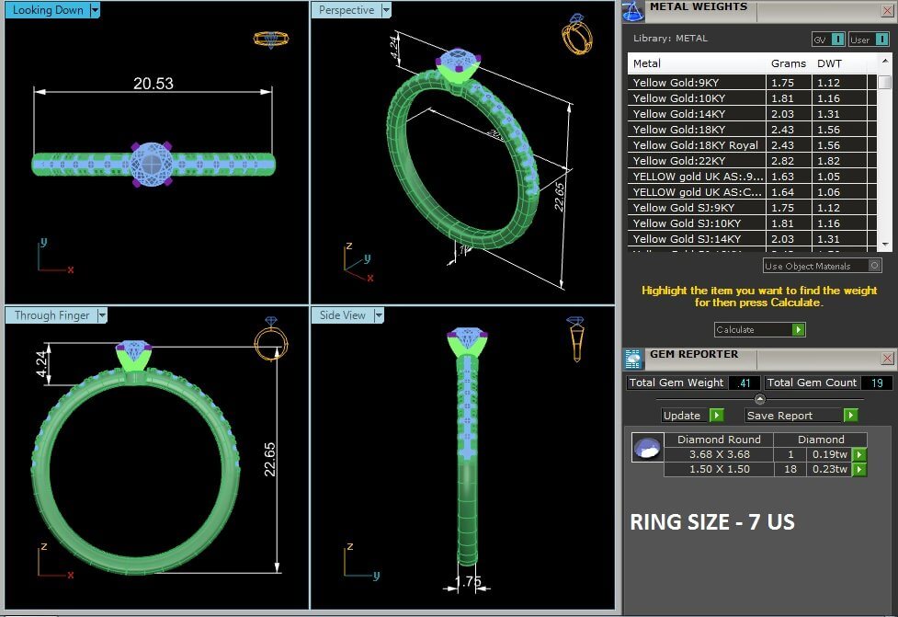This screenshot has width=898, height=617.
Task: Click the Gem Reporter panel icon
Action: tap(633, 358)
